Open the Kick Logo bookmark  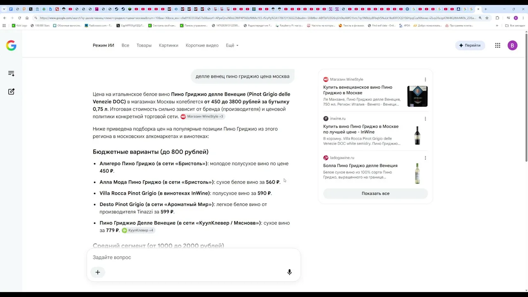[x=20, y=26]
